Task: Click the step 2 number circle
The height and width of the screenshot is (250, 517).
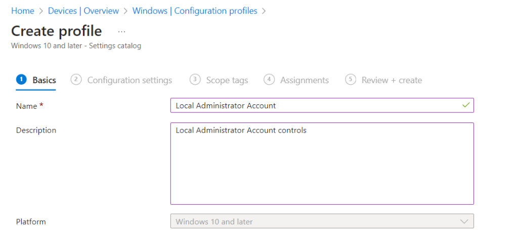Action: pos(76,80)
